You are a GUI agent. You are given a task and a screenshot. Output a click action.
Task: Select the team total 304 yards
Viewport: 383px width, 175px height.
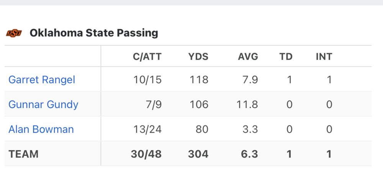[198, 154]
